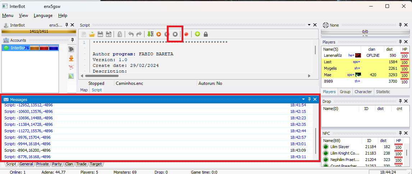Start the script with the orange play button
The image size is (412, 174).
click(x=159, y=34)
